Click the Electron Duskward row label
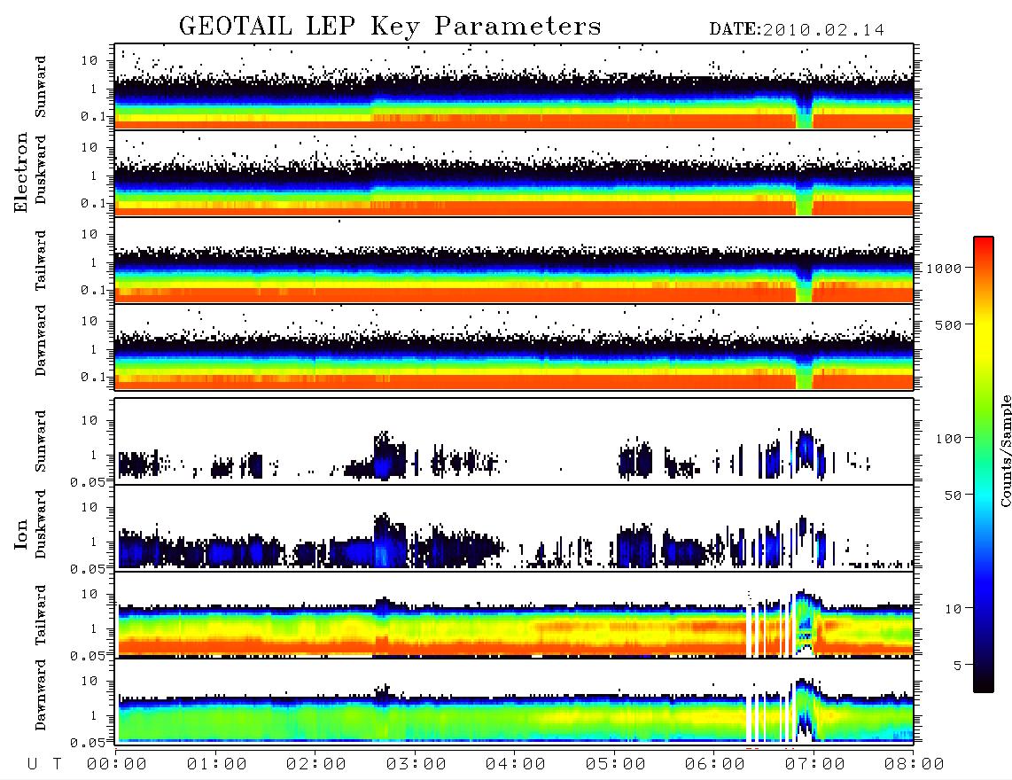 [x=41, y=169]
